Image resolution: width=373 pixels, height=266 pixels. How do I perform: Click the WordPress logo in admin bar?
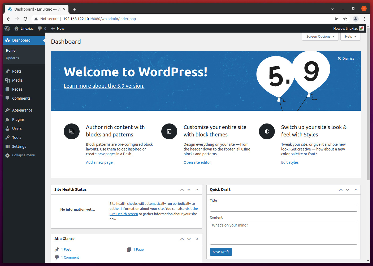(x=7, y=28)
